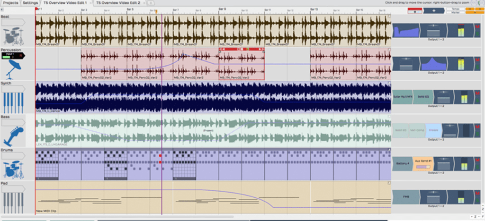The width and height of the screenshot is (485, 221).
Task: Click the Synth track keyboard icon
Action: point(13,102)
